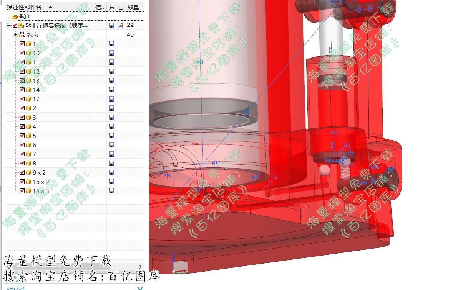
Task: Click the assembly icon of 5t千斤顶总装配
Action: (x=21, y=25)
